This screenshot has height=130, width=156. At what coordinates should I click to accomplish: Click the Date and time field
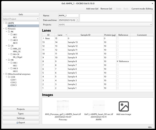67,20
